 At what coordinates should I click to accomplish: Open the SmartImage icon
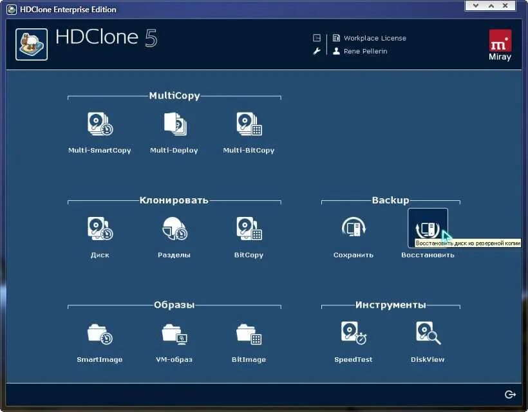(x=100, y=333)
